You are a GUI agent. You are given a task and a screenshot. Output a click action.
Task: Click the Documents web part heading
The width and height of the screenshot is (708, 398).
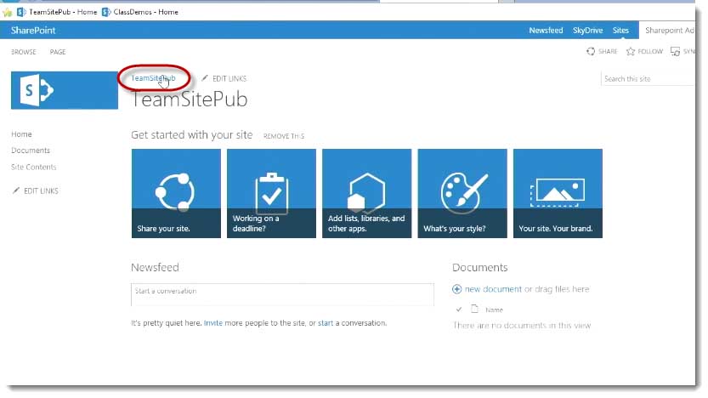pyautogui.click(x=480, y=267)
